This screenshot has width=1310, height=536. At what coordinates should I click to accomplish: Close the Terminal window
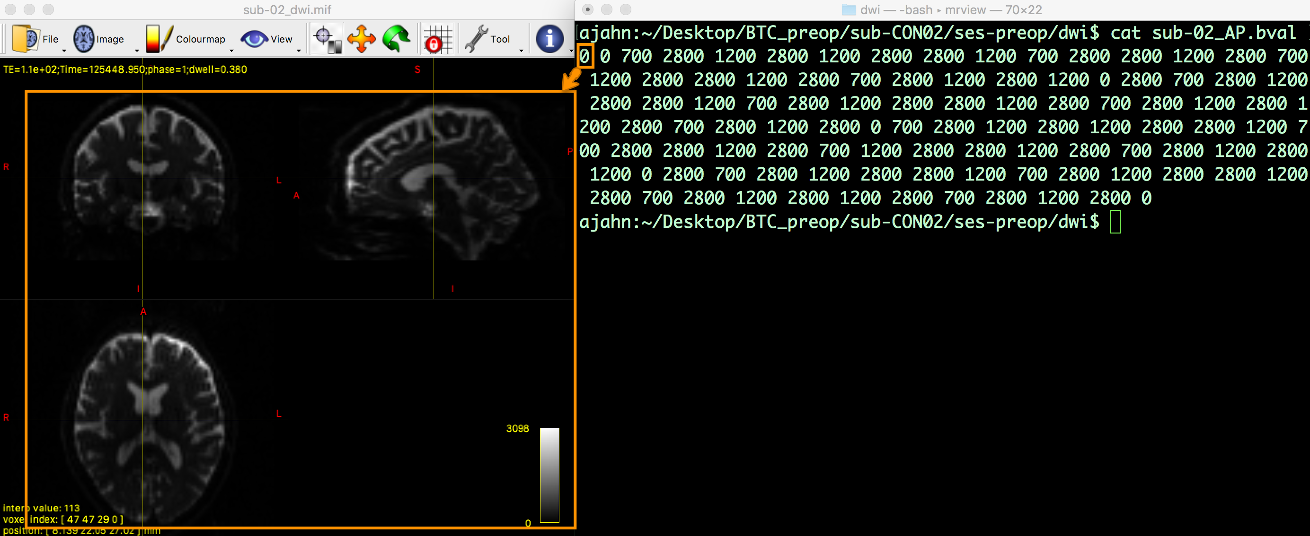[x=587, y=9]
